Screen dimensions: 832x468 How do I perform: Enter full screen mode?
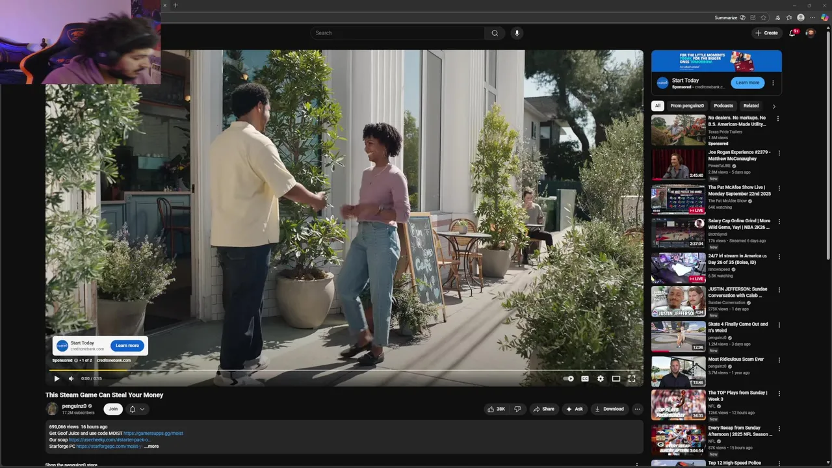pos(632,378)
